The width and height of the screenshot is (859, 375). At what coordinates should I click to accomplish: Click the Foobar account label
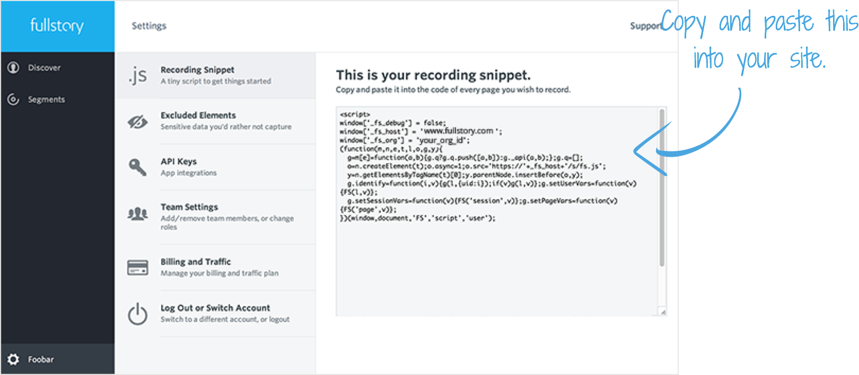41,359
